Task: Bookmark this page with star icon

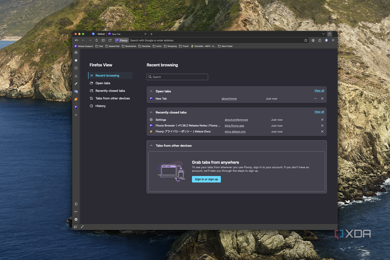Action: pyautogui.click(x=306, y=40)
